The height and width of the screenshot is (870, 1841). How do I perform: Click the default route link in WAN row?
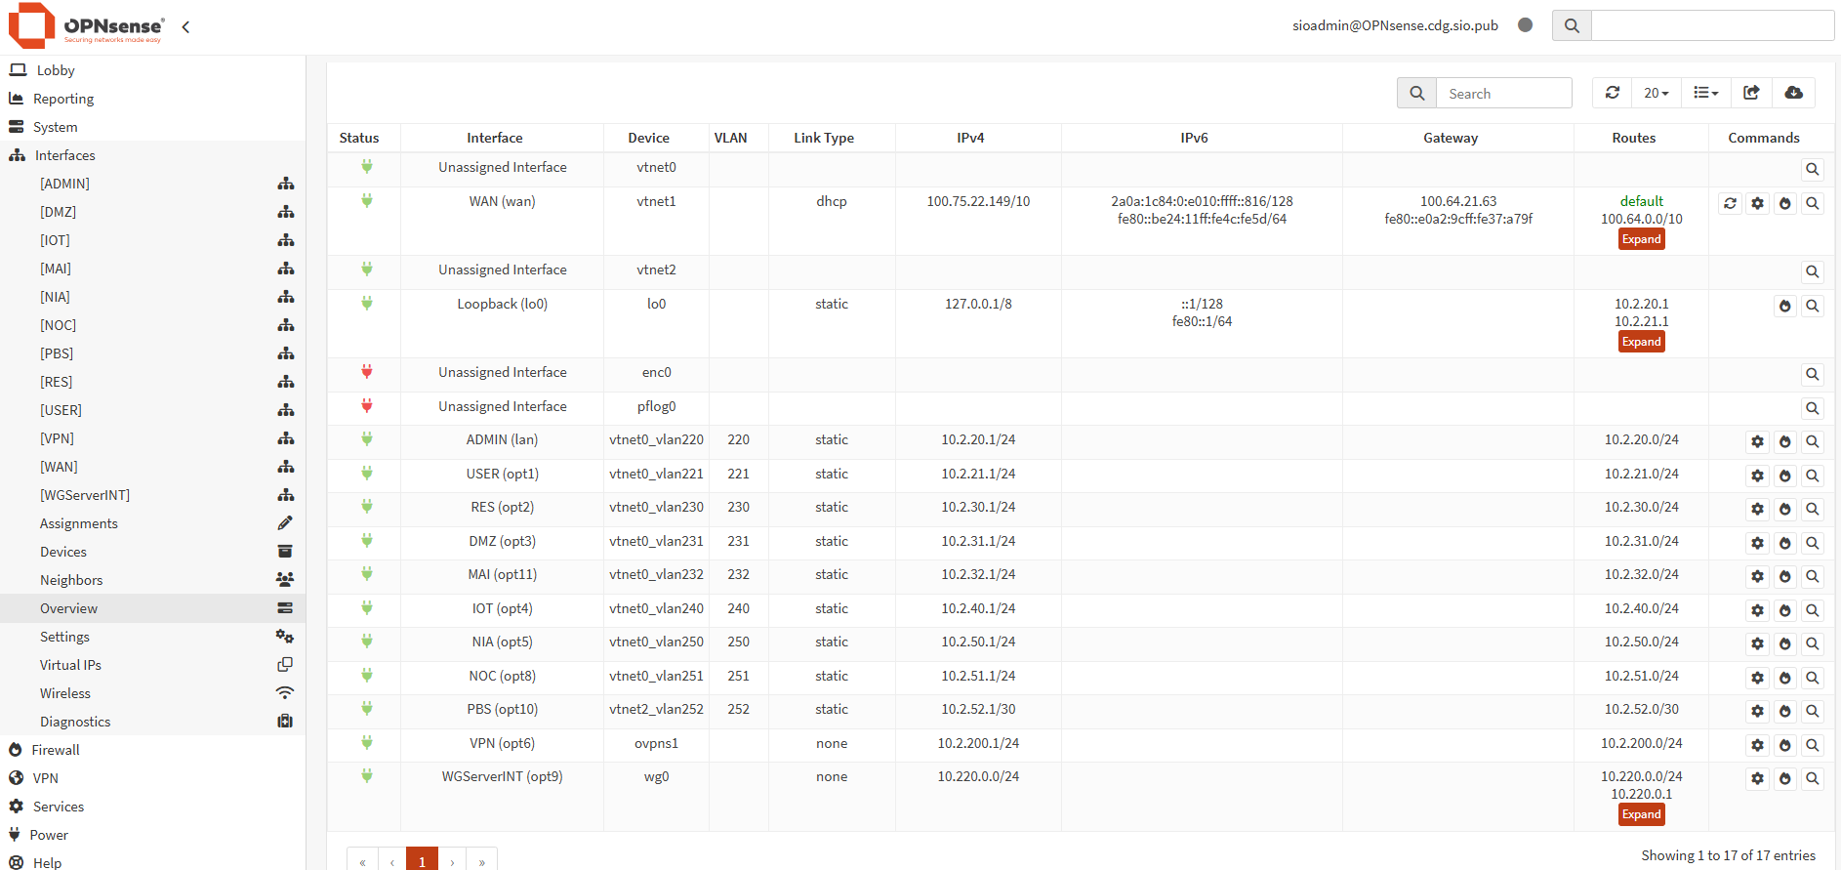[x=1641, y=201]
